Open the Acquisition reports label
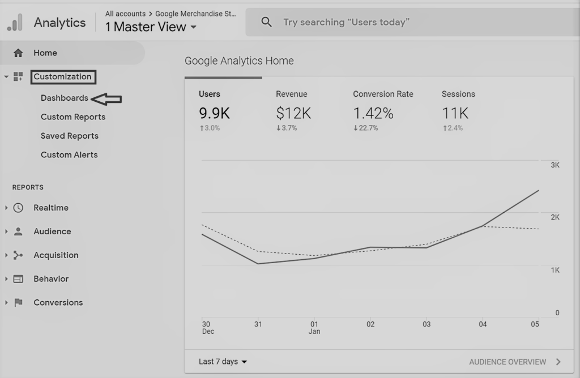The height and width of the screenshot is (378, 580). [56, 255]
